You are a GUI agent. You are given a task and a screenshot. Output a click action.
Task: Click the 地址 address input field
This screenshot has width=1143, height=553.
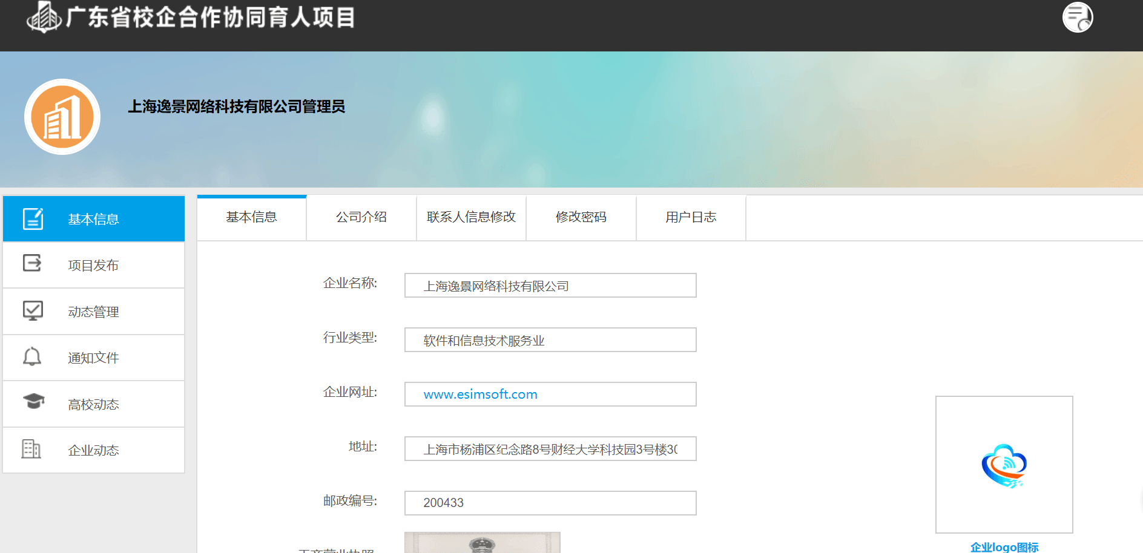(550, 449)
